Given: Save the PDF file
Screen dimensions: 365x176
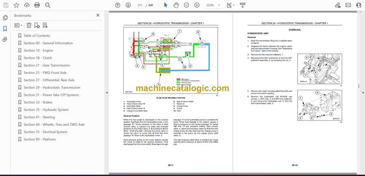Looking at the screenshot, I should (6, 5).
